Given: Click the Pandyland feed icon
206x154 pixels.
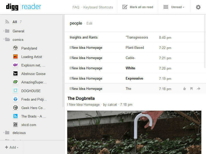Looking at the screenshot, I should click(15, 48).
